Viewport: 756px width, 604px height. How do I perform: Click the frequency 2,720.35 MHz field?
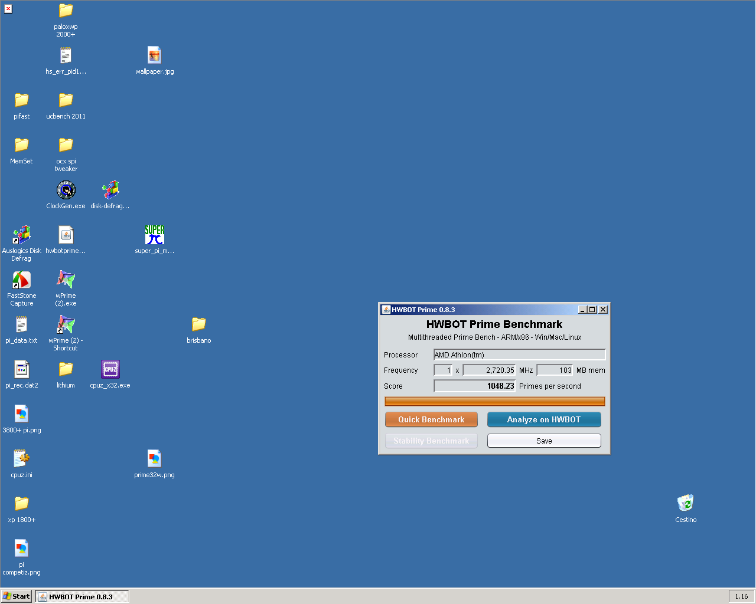coord(489,370)
